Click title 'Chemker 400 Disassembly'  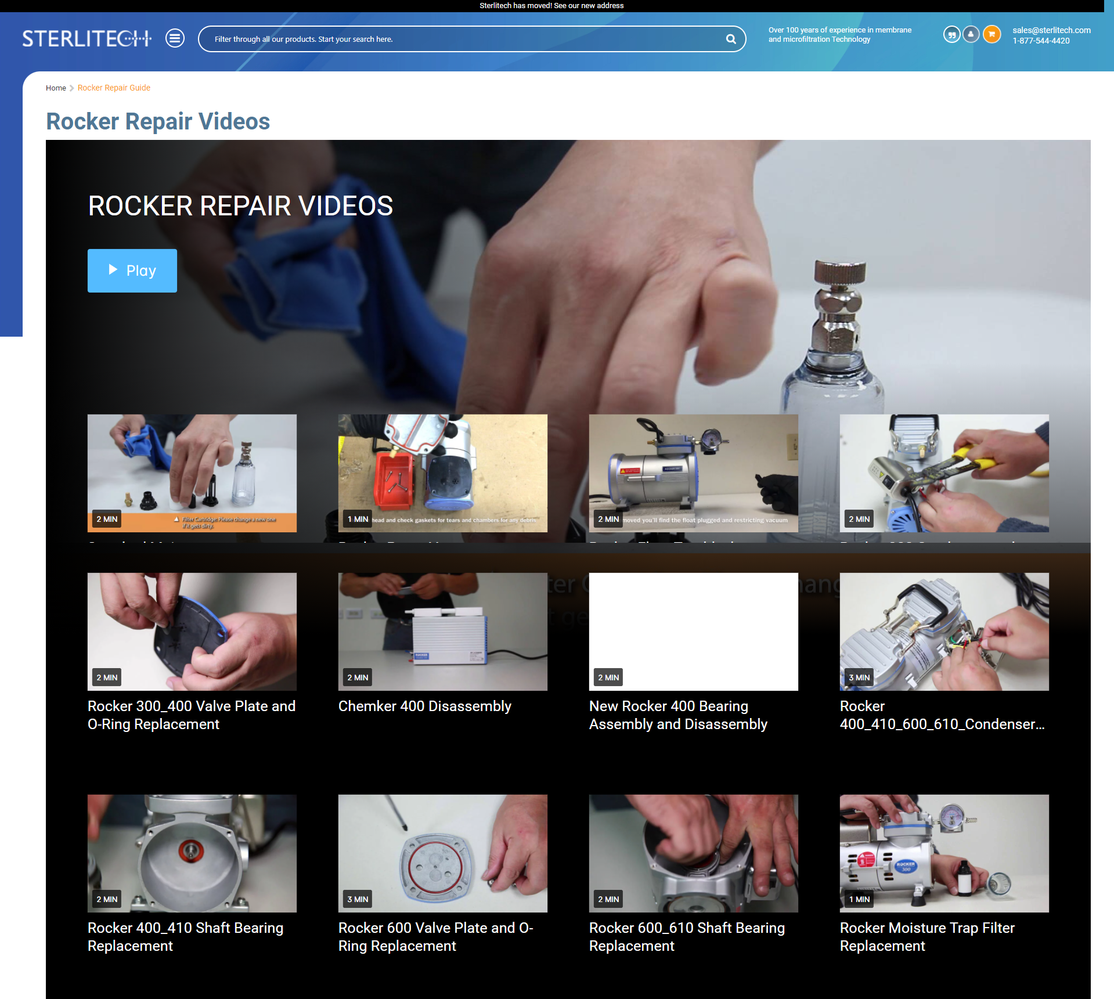coord(425,706)
